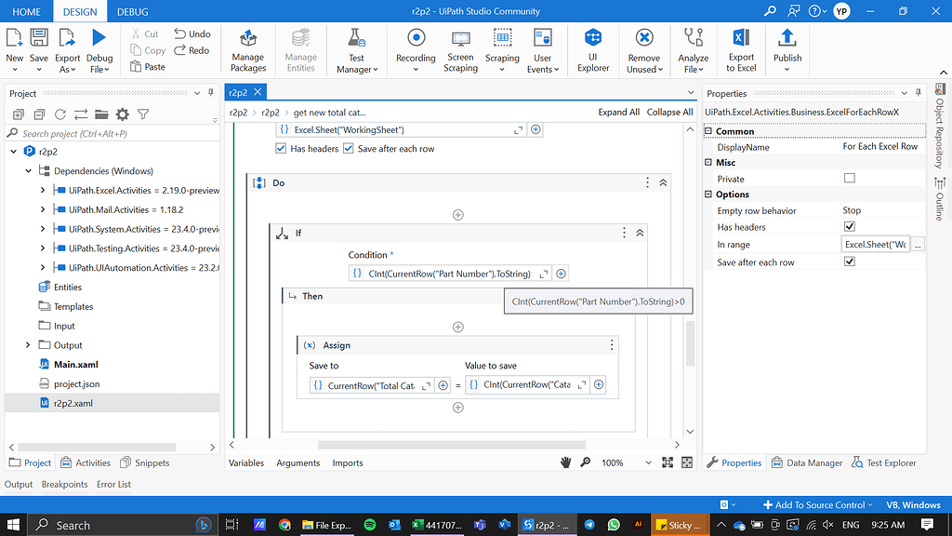Toggle Has headers checkbox in Properties
This screenshot has width=952, height=536.
850,227
